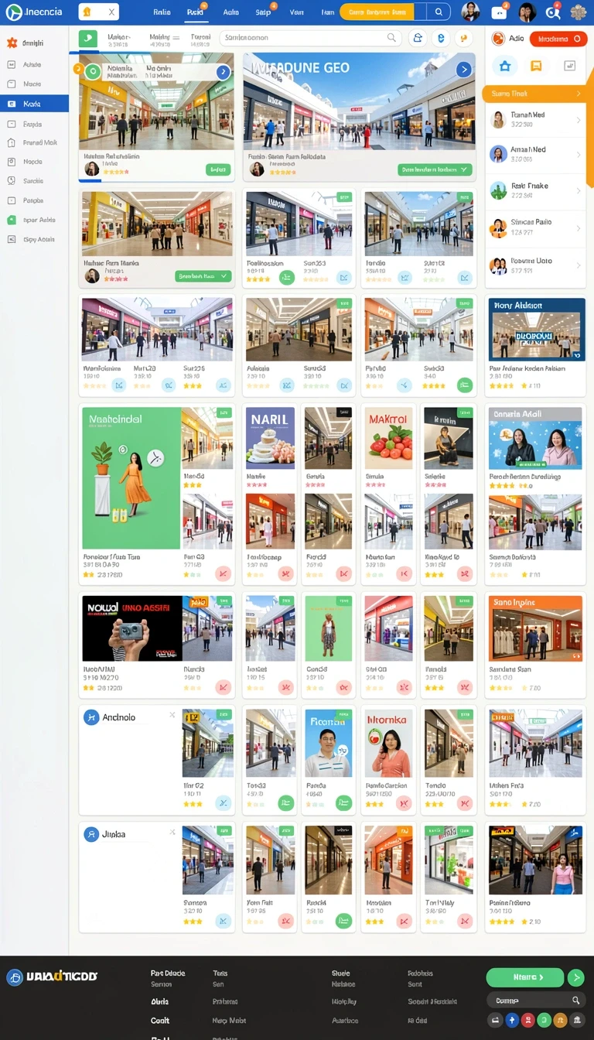Click the small green button on the first banner card

pos(218,169)
